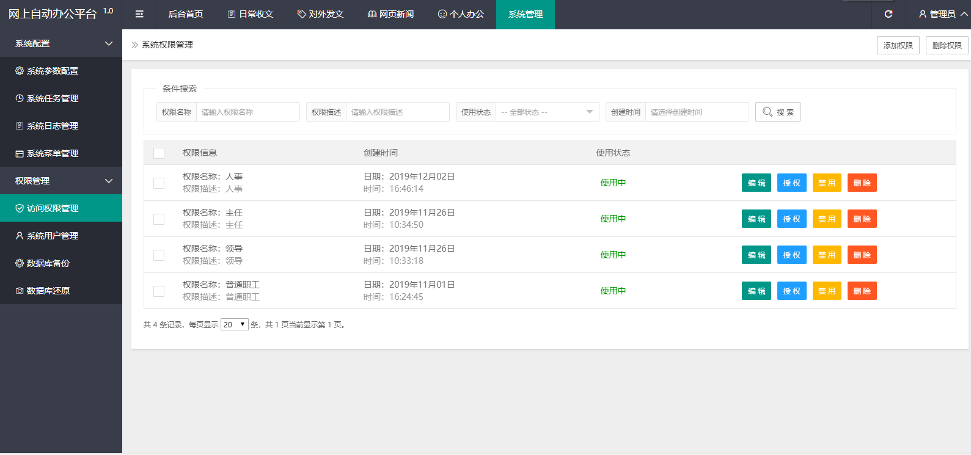Click the 添加权限 button
Image resolution: width=971 pixels, height=455 pixels.
coord(898,45)
